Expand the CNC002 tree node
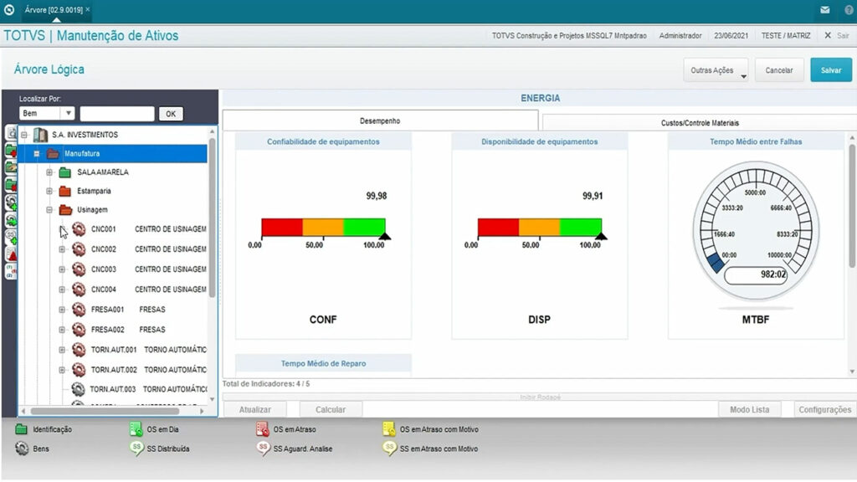The image size is (857, 482). (62, 249)
